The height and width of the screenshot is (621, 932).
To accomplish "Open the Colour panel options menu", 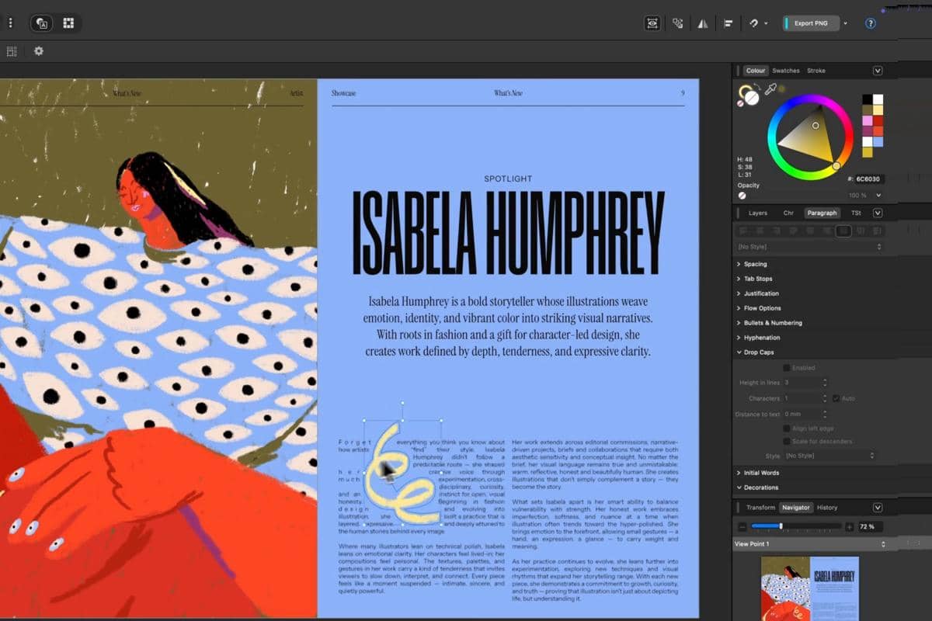I will (x=878, y=71).
